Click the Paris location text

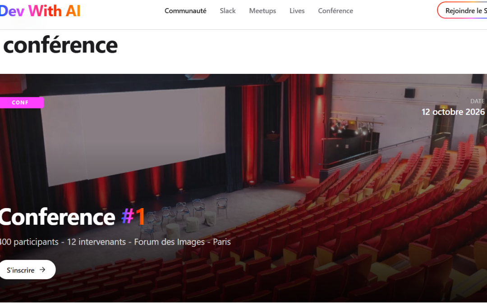click(x=222, y=242)
